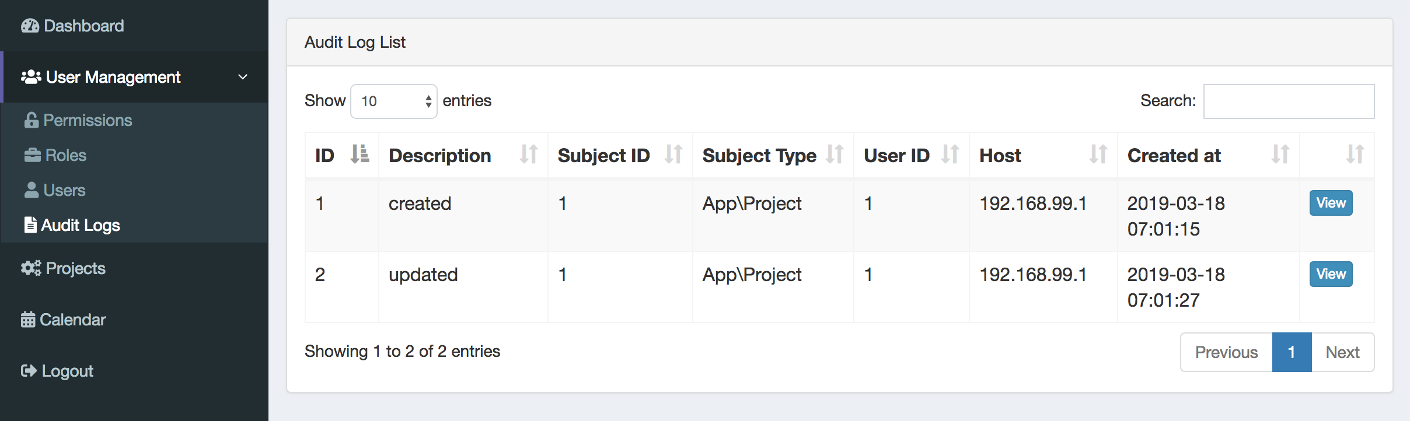Screen dimensions: 1410x421
Task: Click the Permissions unlock icon
Action: tap(32, 120)
